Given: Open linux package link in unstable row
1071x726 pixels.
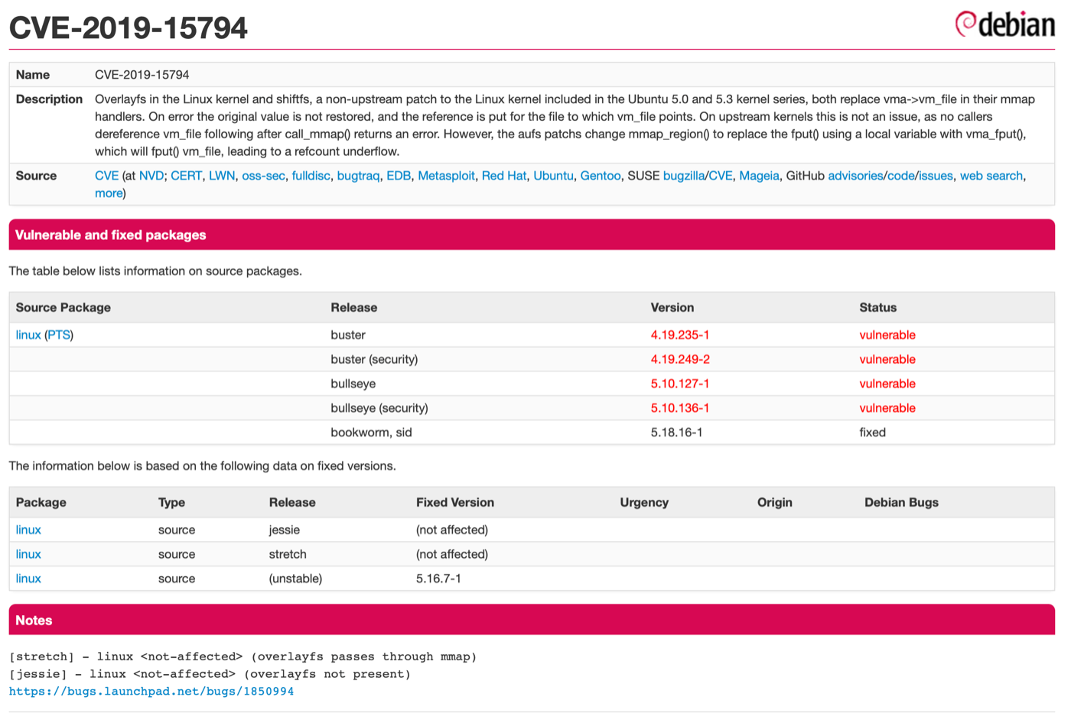Looking at the screenshot, I should pos(28,579).
